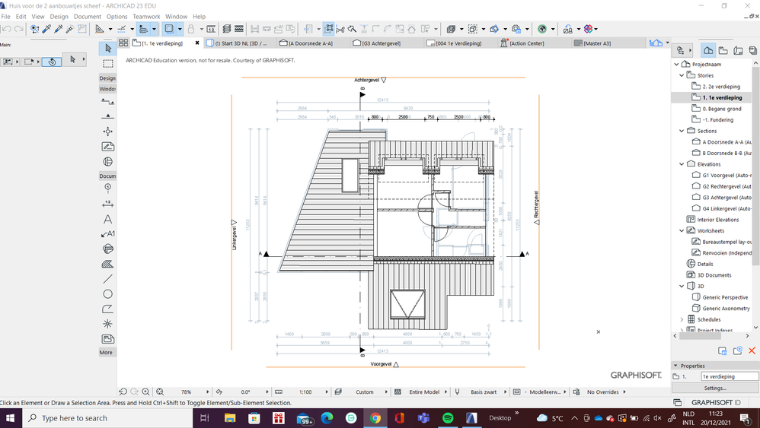Open scale 1:100 dropdown
760x428 pixels.
click(327, 392)
